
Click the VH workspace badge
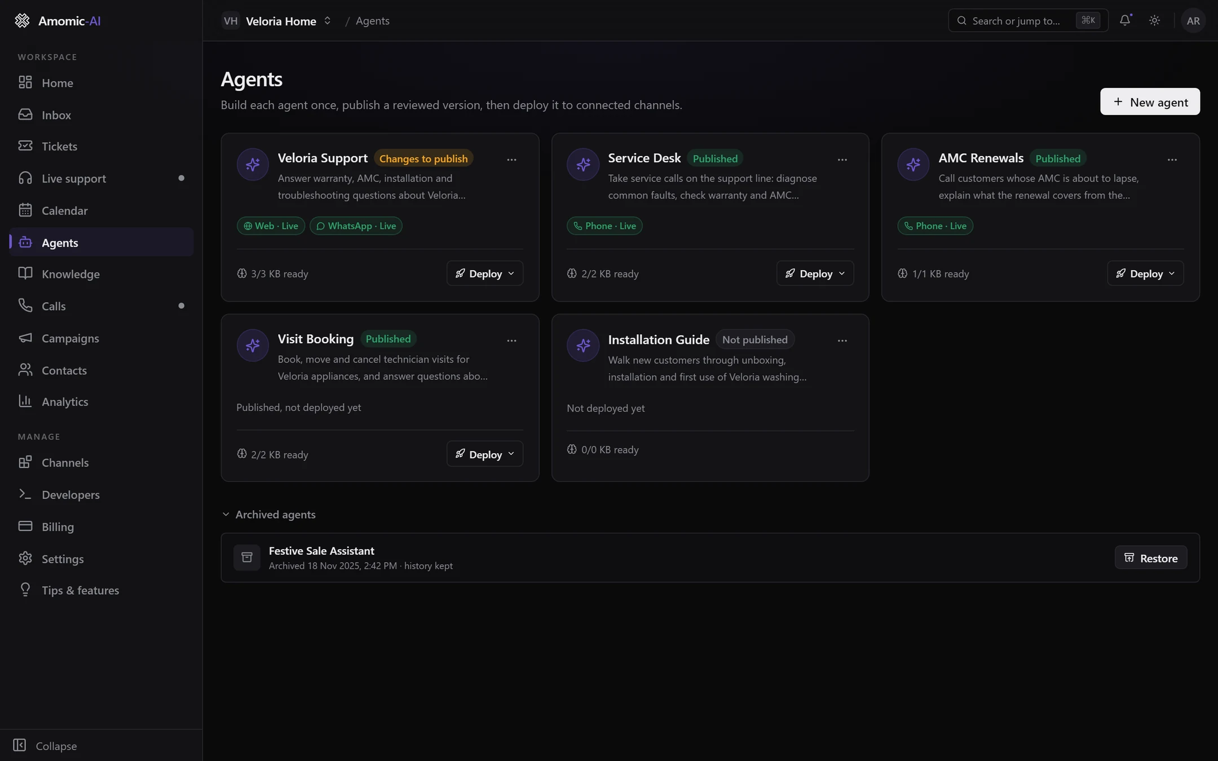click(231, 21)
